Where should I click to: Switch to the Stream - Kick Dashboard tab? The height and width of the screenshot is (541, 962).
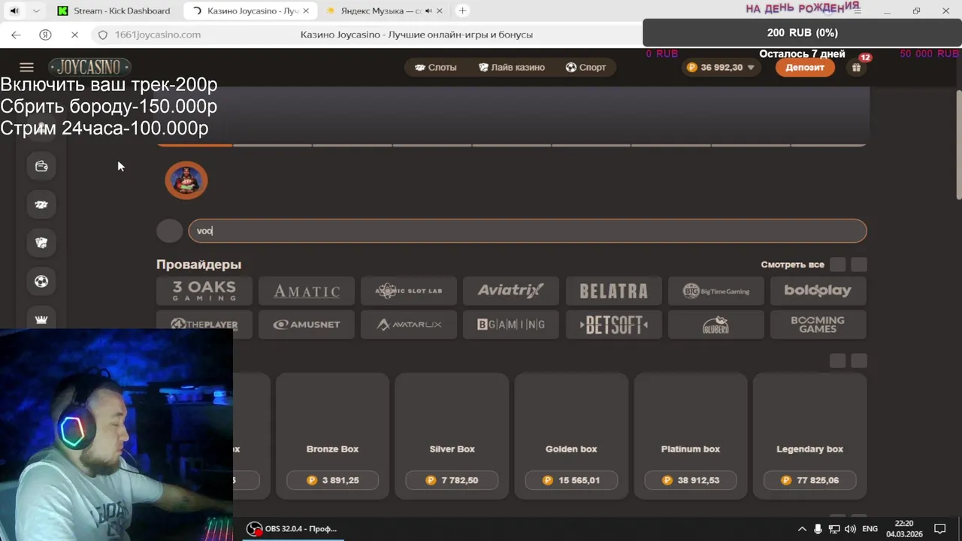[114, 11]
